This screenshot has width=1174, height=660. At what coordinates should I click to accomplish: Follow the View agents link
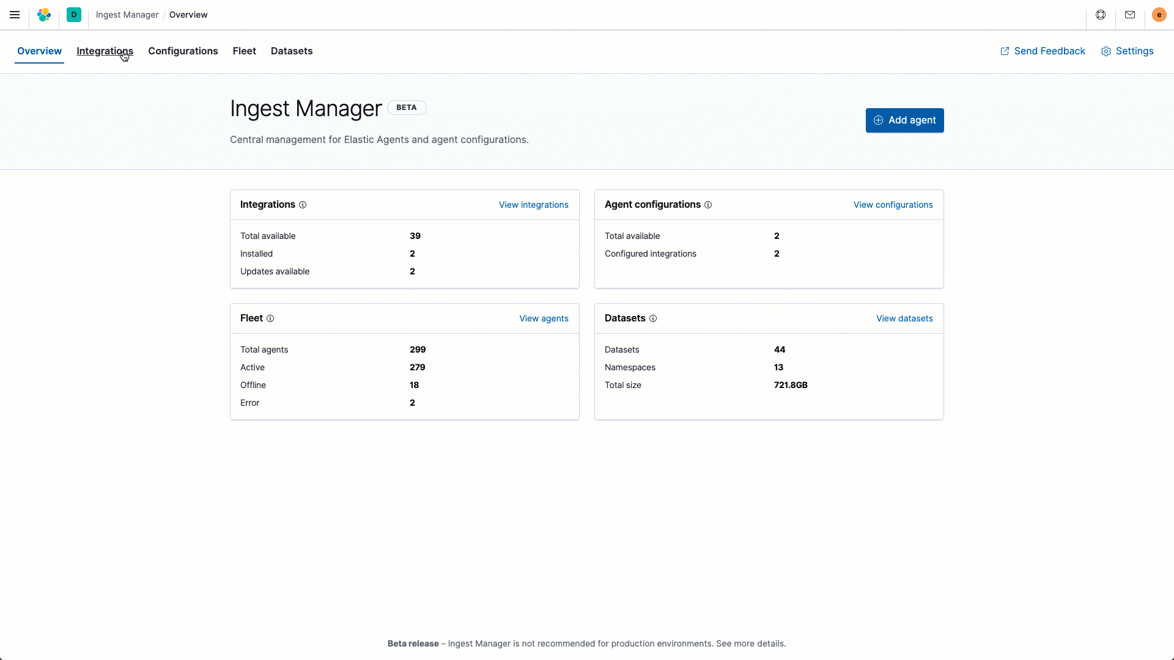tap(544, 319)
